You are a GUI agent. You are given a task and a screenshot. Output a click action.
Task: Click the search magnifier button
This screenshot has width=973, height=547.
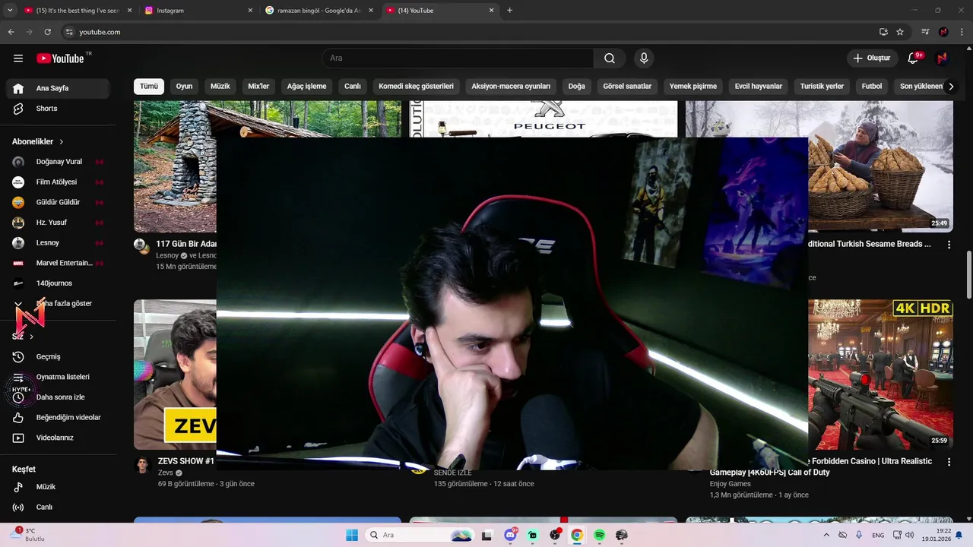(x=610, y=58)
